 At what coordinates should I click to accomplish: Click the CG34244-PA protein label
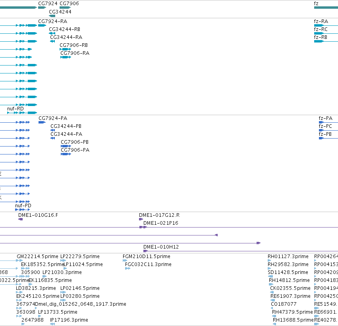click(x=66, y=134)
